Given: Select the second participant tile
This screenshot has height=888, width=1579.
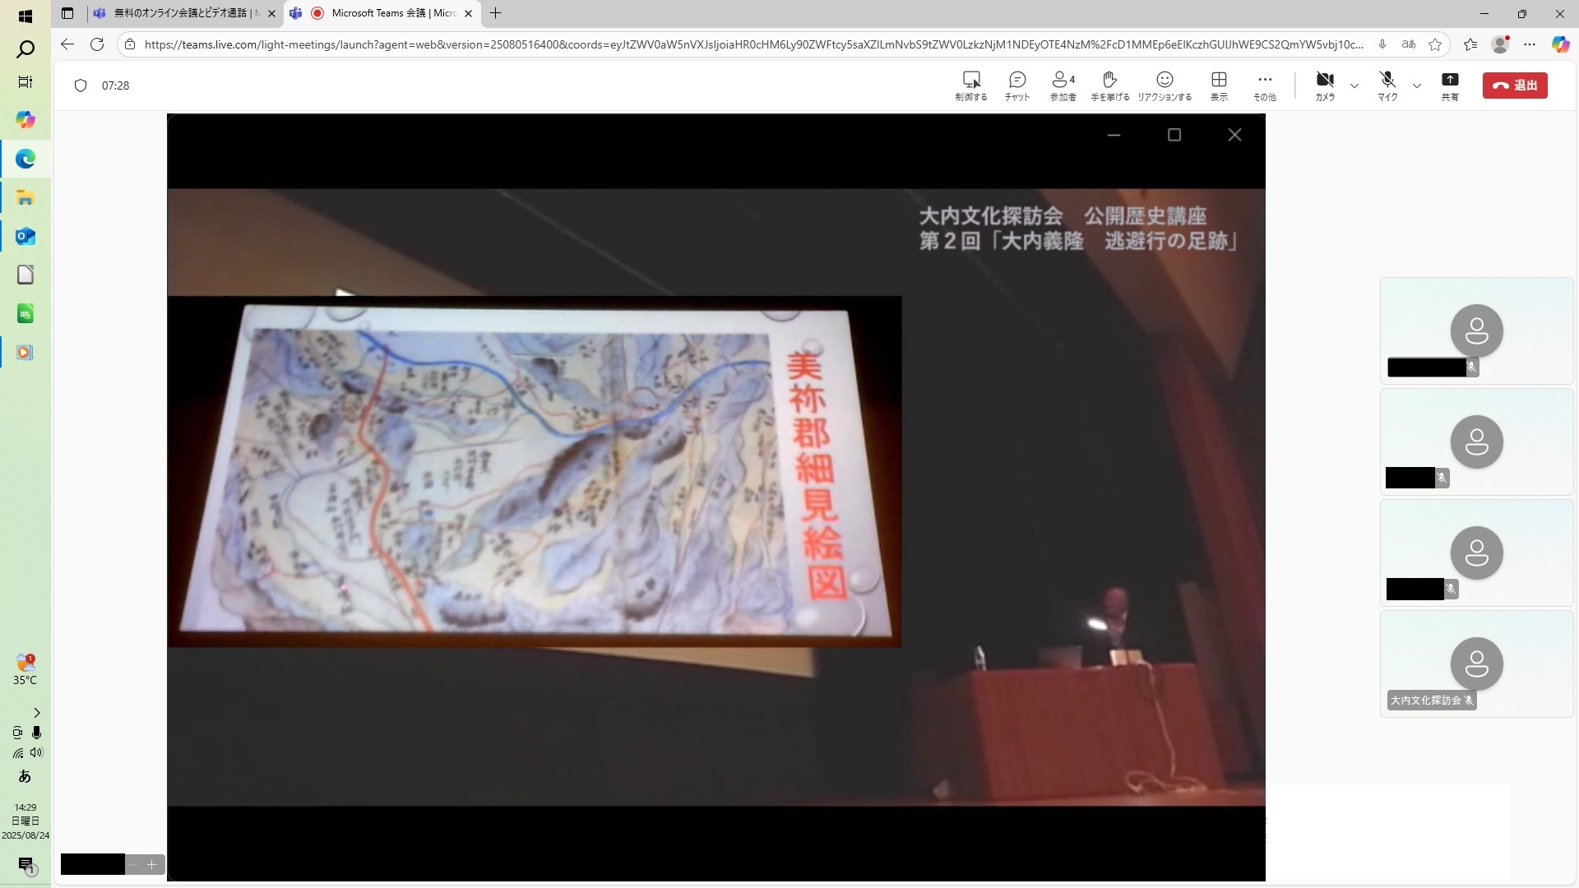Looking at the screenshot, I should (1476, 442).
